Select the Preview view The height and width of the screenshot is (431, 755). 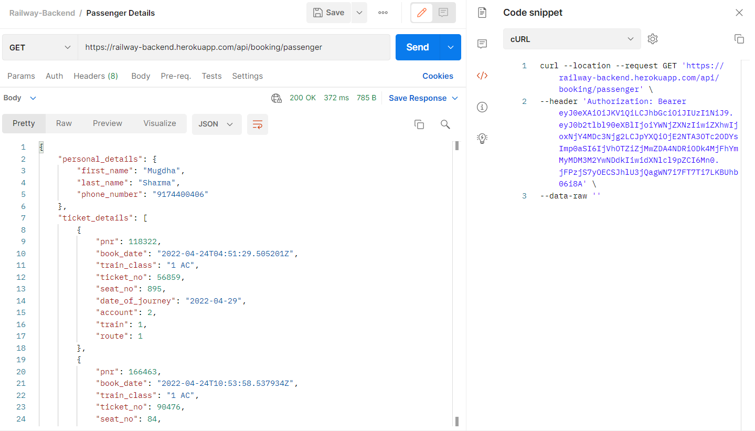(108, 124)
